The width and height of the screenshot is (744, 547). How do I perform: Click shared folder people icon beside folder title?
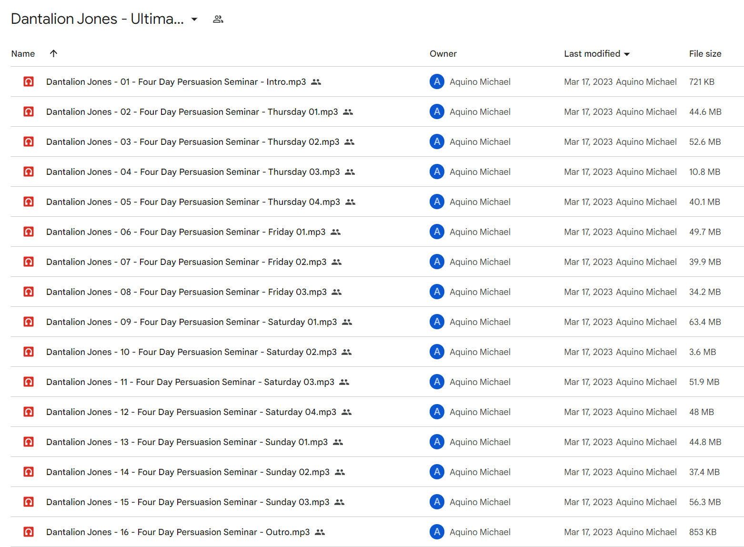point(218,19)
